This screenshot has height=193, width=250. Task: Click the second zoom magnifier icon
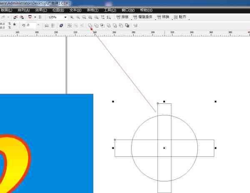coord(78,17)
